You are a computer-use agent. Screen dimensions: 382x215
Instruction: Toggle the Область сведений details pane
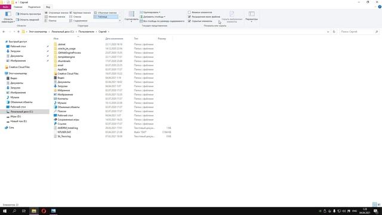[27, 20]
